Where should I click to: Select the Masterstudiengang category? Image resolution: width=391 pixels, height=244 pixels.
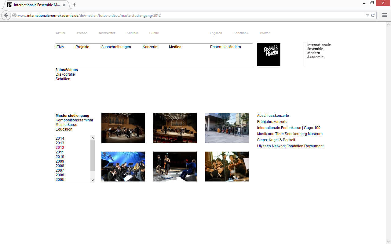tap(72, 116)
